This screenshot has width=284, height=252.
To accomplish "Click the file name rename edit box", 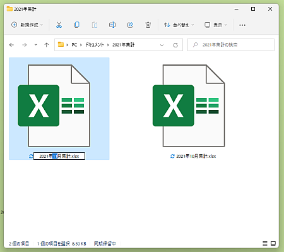I will click(x=59, y=156).
